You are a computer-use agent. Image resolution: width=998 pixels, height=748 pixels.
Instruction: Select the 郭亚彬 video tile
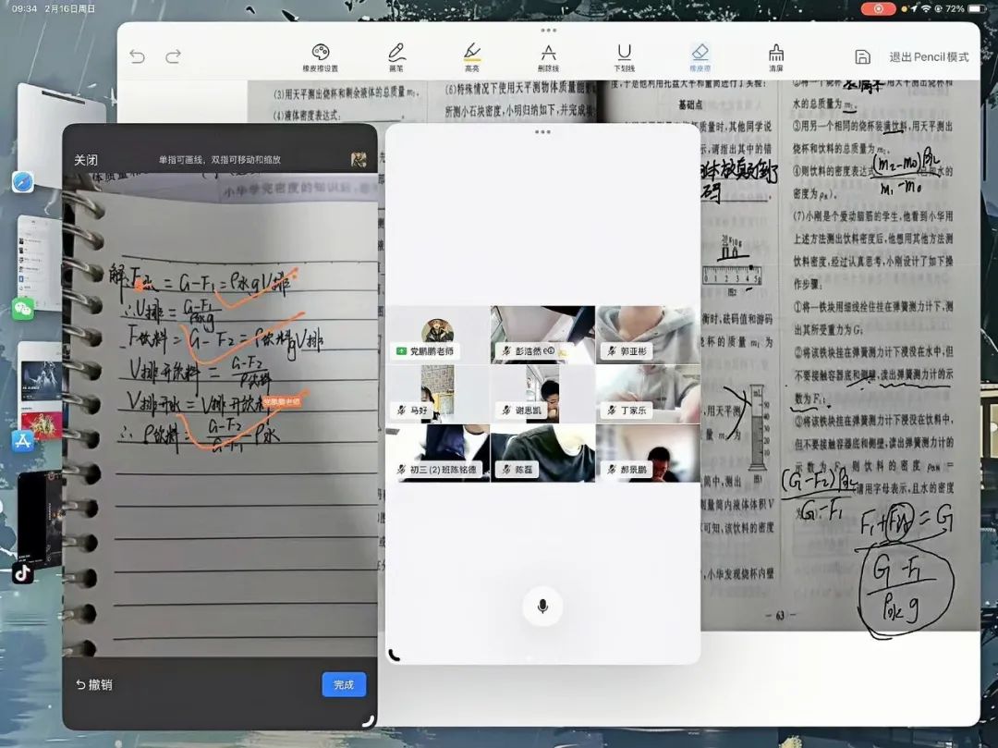tap(648, 335)
